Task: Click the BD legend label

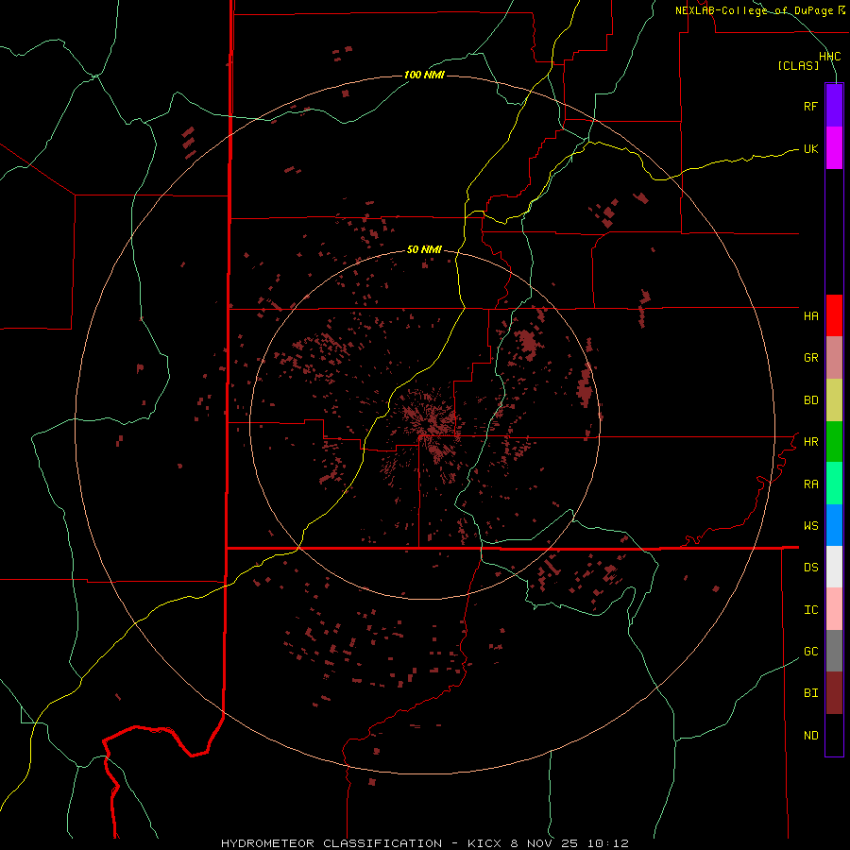Action: pyautogui.click(x=810, y=400)
